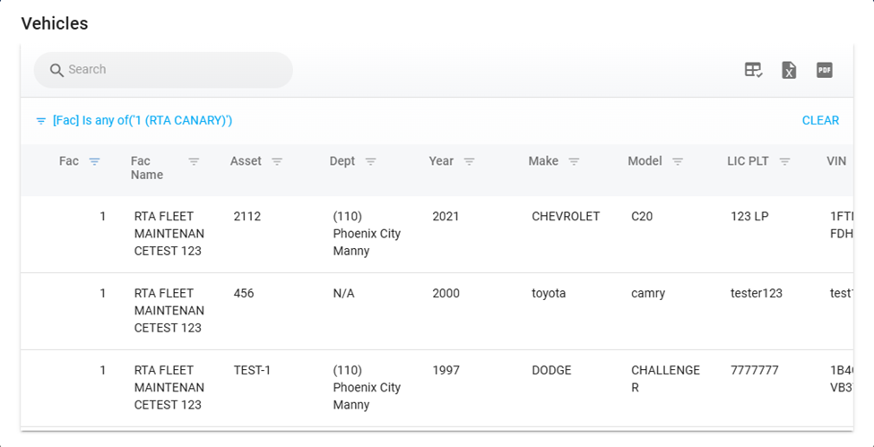The width and height of the screenshot is (874, 447).
Task: Open Year column filter icon
Action: point(469,162)
